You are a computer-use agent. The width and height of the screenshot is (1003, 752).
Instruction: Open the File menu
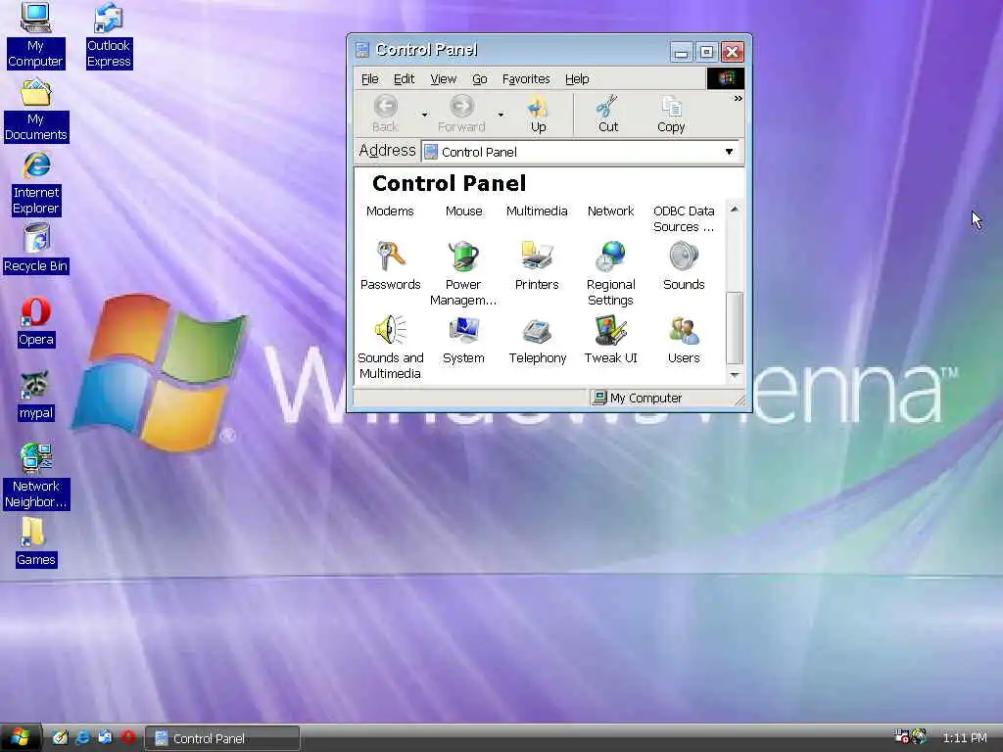tap(369, 78)
